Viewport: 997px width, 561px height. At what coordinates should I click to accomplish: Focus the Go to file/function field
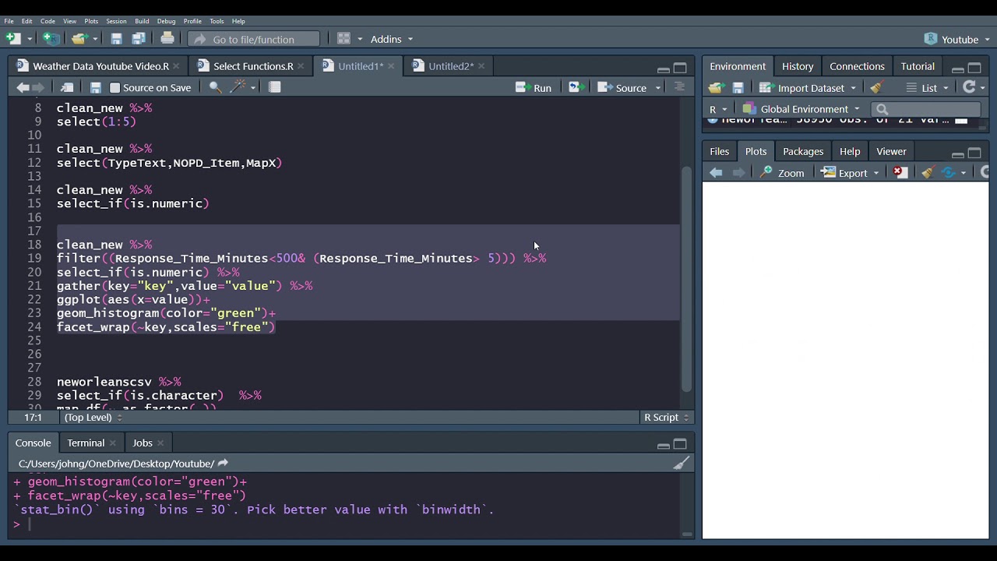point(254,39)
